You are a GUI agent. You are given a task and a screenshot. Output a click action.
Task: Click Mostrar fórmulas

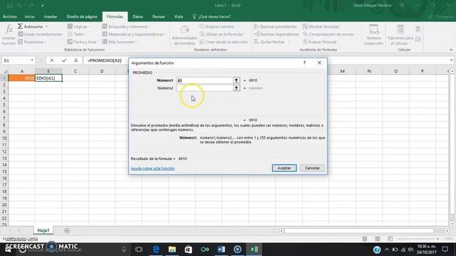click(321, 26)
